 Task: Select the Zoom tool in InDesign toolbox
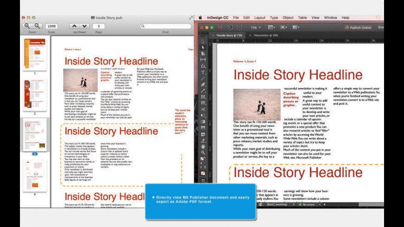click(x=203, y=152)
